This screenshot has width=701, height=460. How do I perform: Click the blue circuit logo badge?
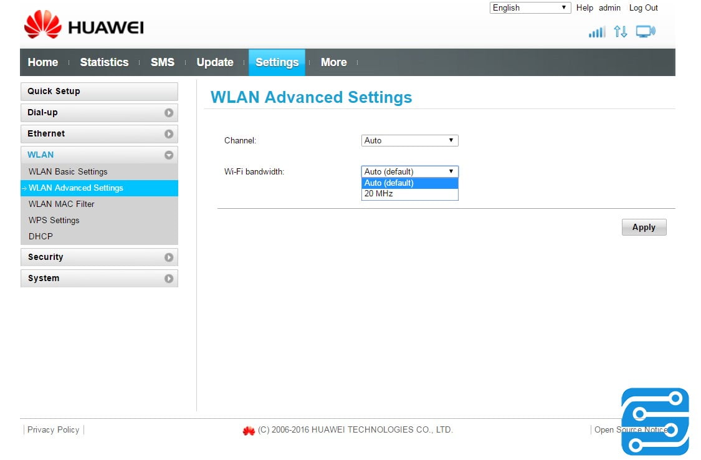point(655,421)
